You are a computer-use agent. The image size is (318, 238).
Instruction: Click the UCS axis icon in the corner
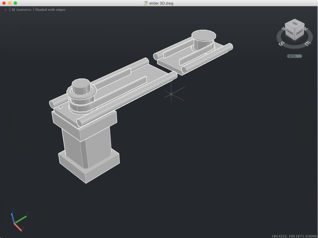coord(17,220)
